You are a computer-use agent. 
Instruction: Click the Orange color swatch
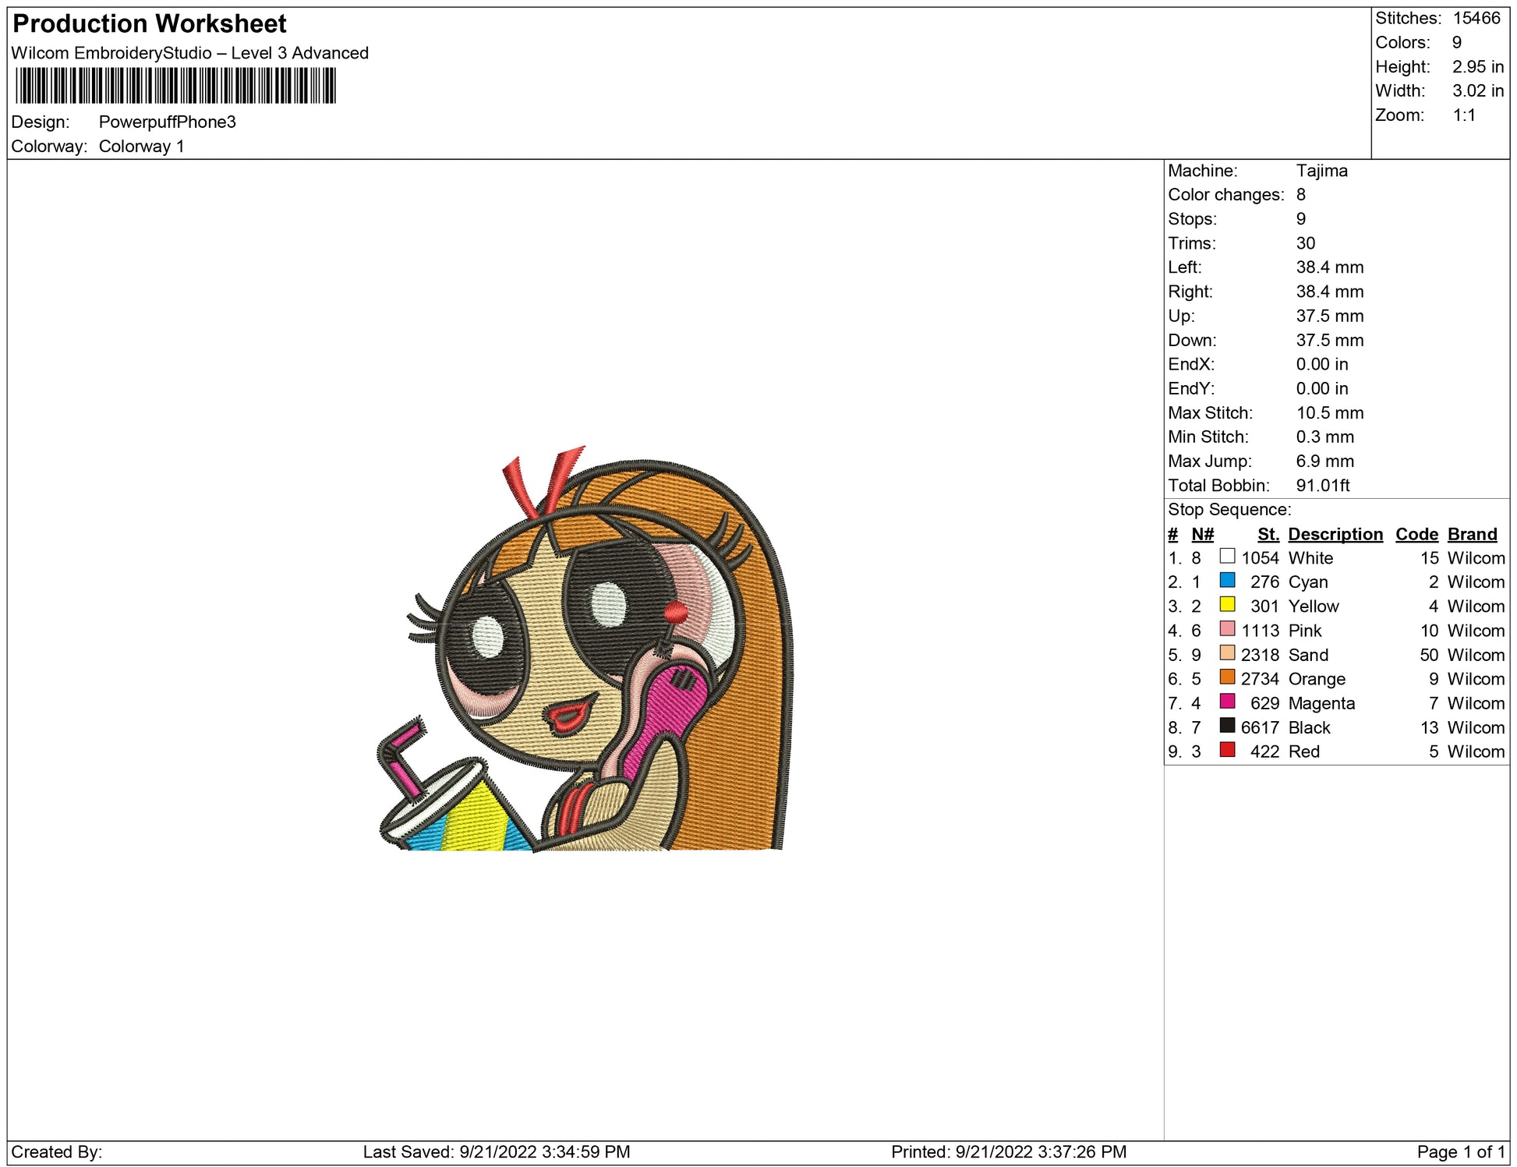(x=1227, y=677)
